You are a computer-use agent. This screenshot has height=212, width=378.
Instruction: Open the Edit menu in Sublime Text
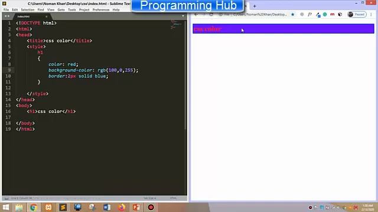coord(15,10)
